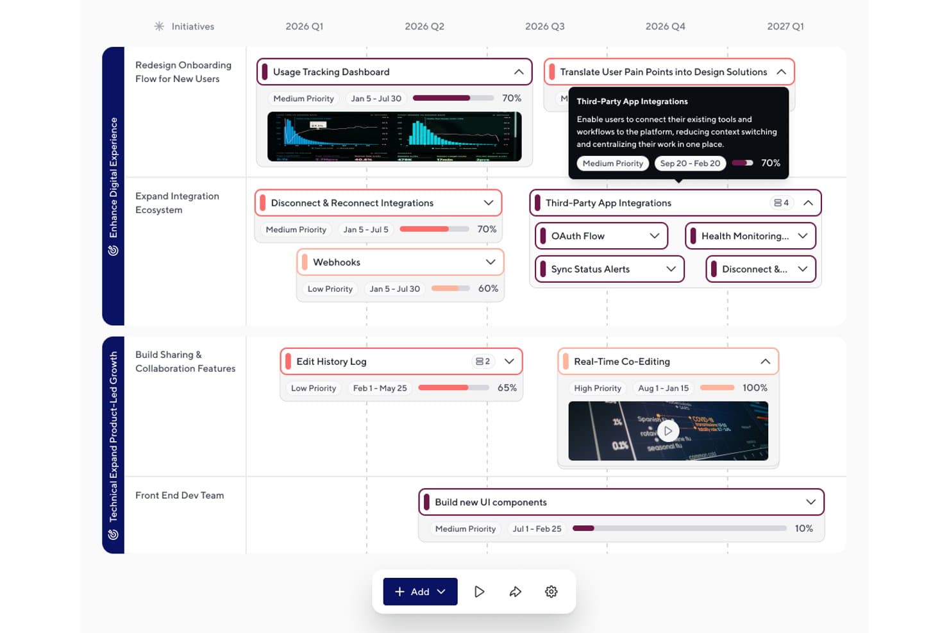Collapse the Real-Time Co-Editing card
Screen dimensions: 949x633
click(765, 361)
